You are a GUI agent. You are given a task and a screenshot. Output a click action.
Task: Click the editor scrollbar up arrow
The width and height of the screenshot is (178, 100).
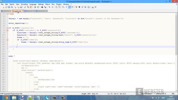coord(176,14)
